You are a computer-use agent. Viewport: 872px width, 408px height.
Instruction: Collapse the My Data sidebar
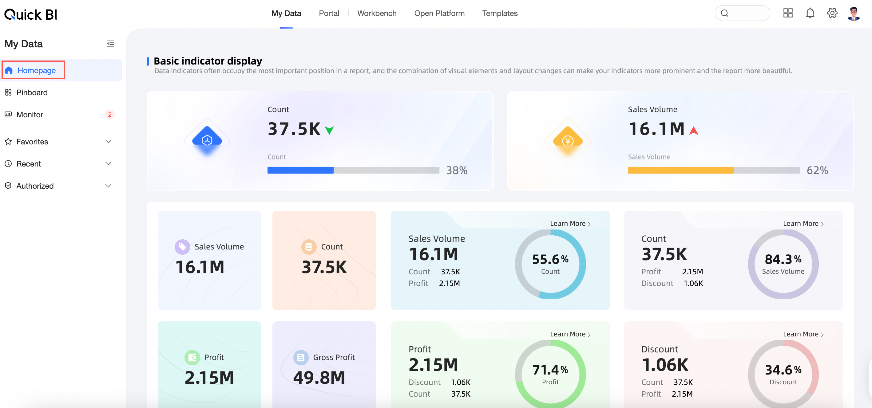(110, 43)
